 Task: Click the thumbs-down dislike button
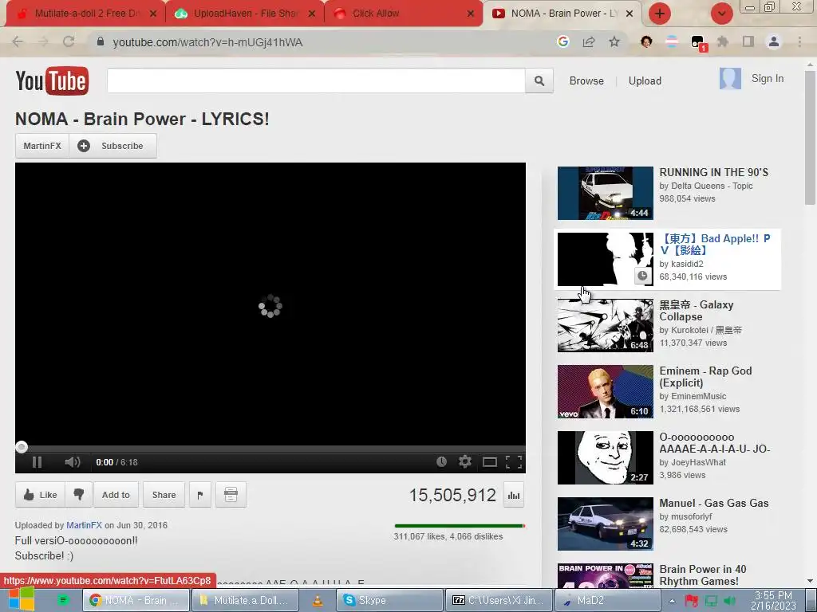pos(79,494)
